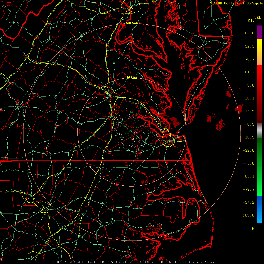This screenshot has height=264, width=264.
Task: Click the -63.1 velocity scale value
Action: pos(248,176)
